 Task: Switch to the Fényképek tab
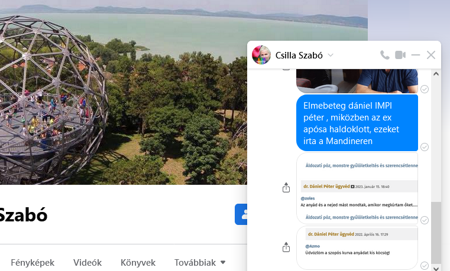point(33,262)
